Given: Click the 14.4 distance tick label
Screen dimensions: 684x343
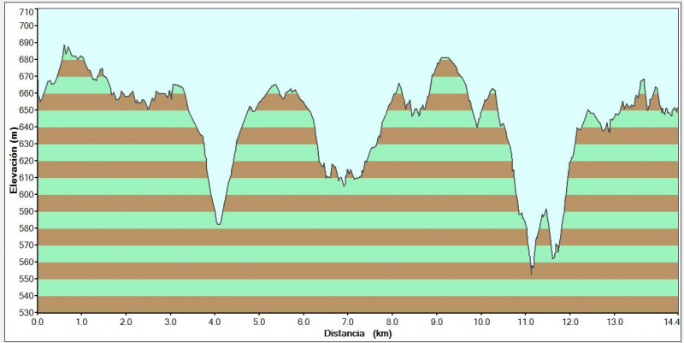Looking at the screenshot, I should pyautogui.click(x=670, y=322).
